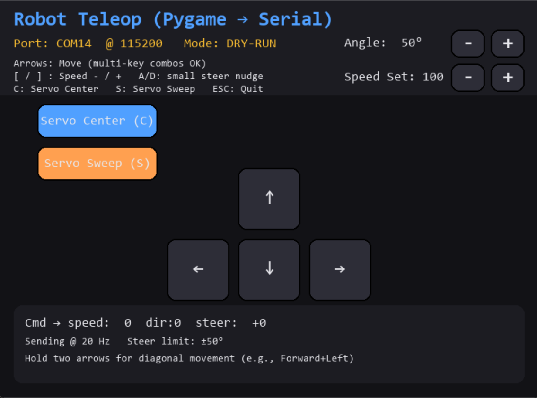The height and width of the screenshot is (398, 537).
Task: Click the 'Speed Set: 100' value label
Action: 394,77
